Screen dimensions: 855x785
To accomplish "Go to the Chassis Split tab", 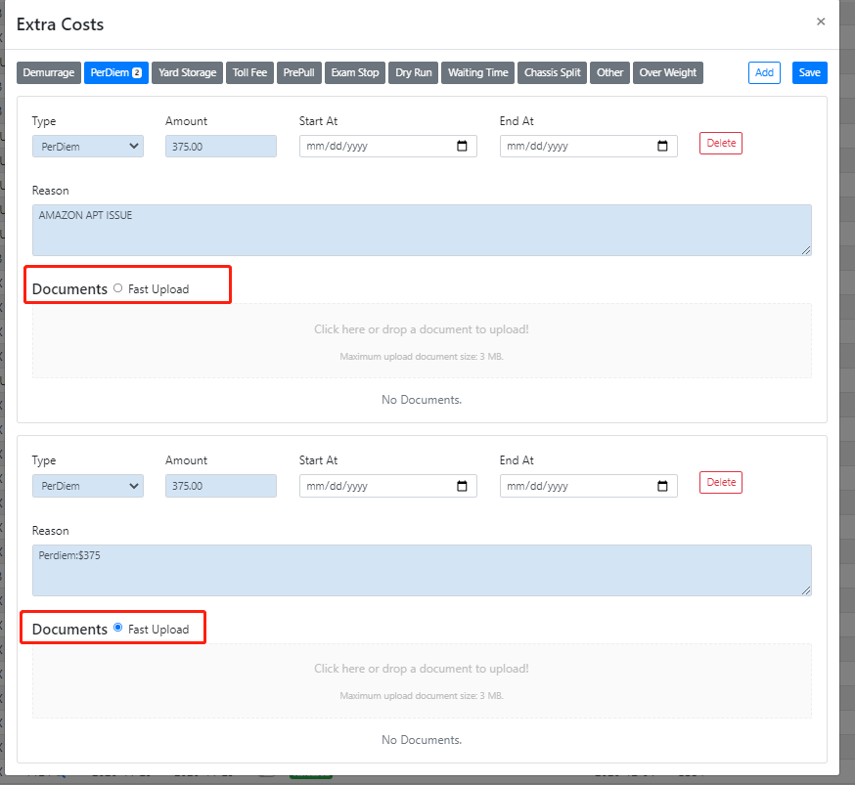I will click(x=552, y=72).
